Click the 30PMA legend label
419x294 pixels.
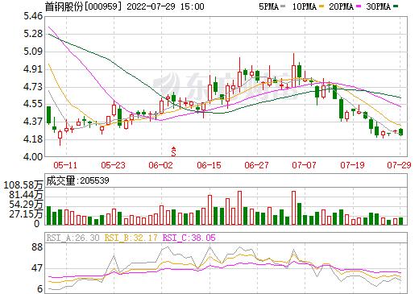(x=379, y=6)
